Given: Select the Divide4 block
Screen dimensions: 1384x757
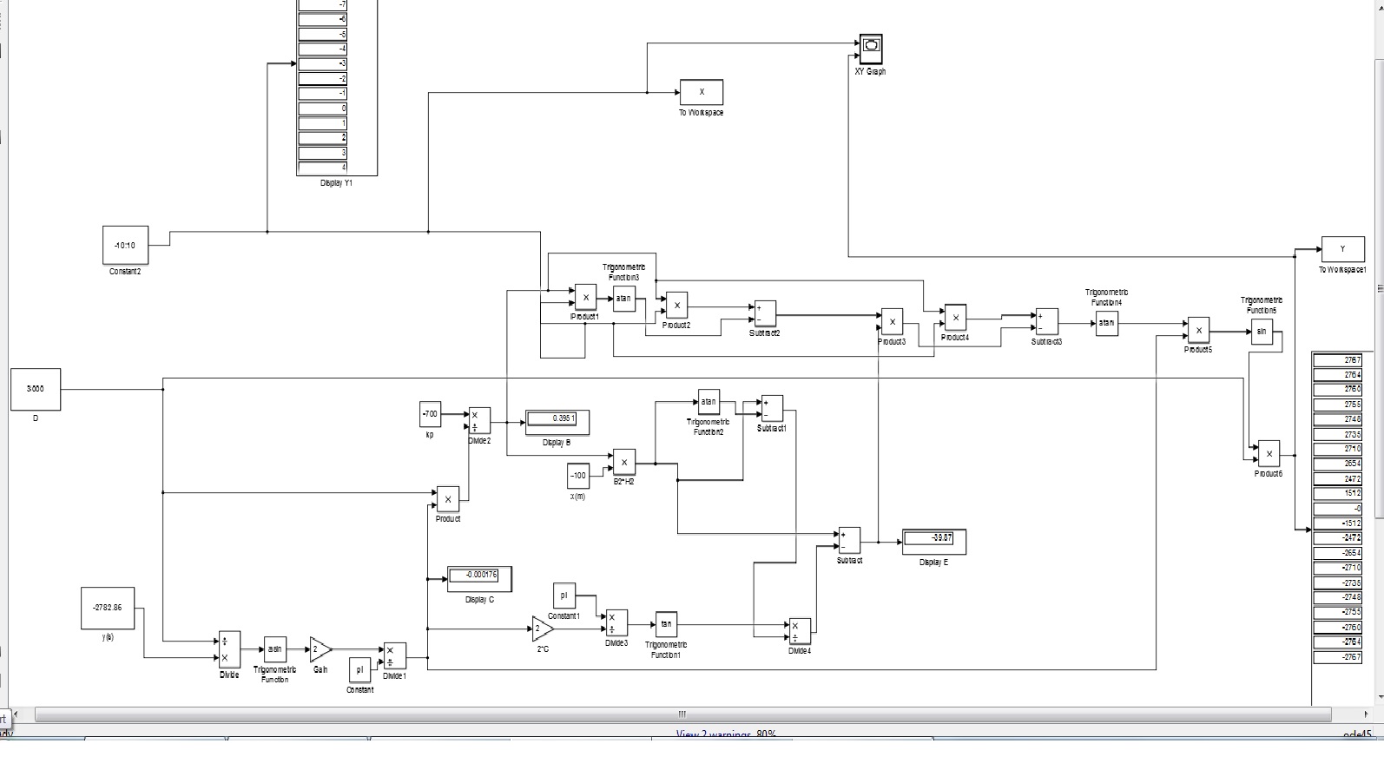Looking at the screenshot, I should tap(799, 631).
